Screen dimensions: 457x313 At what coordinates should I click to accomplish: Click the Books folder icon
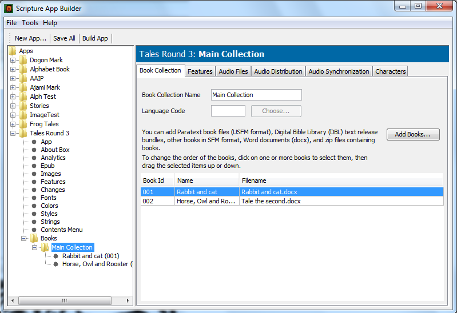click(x=34, y=238)
